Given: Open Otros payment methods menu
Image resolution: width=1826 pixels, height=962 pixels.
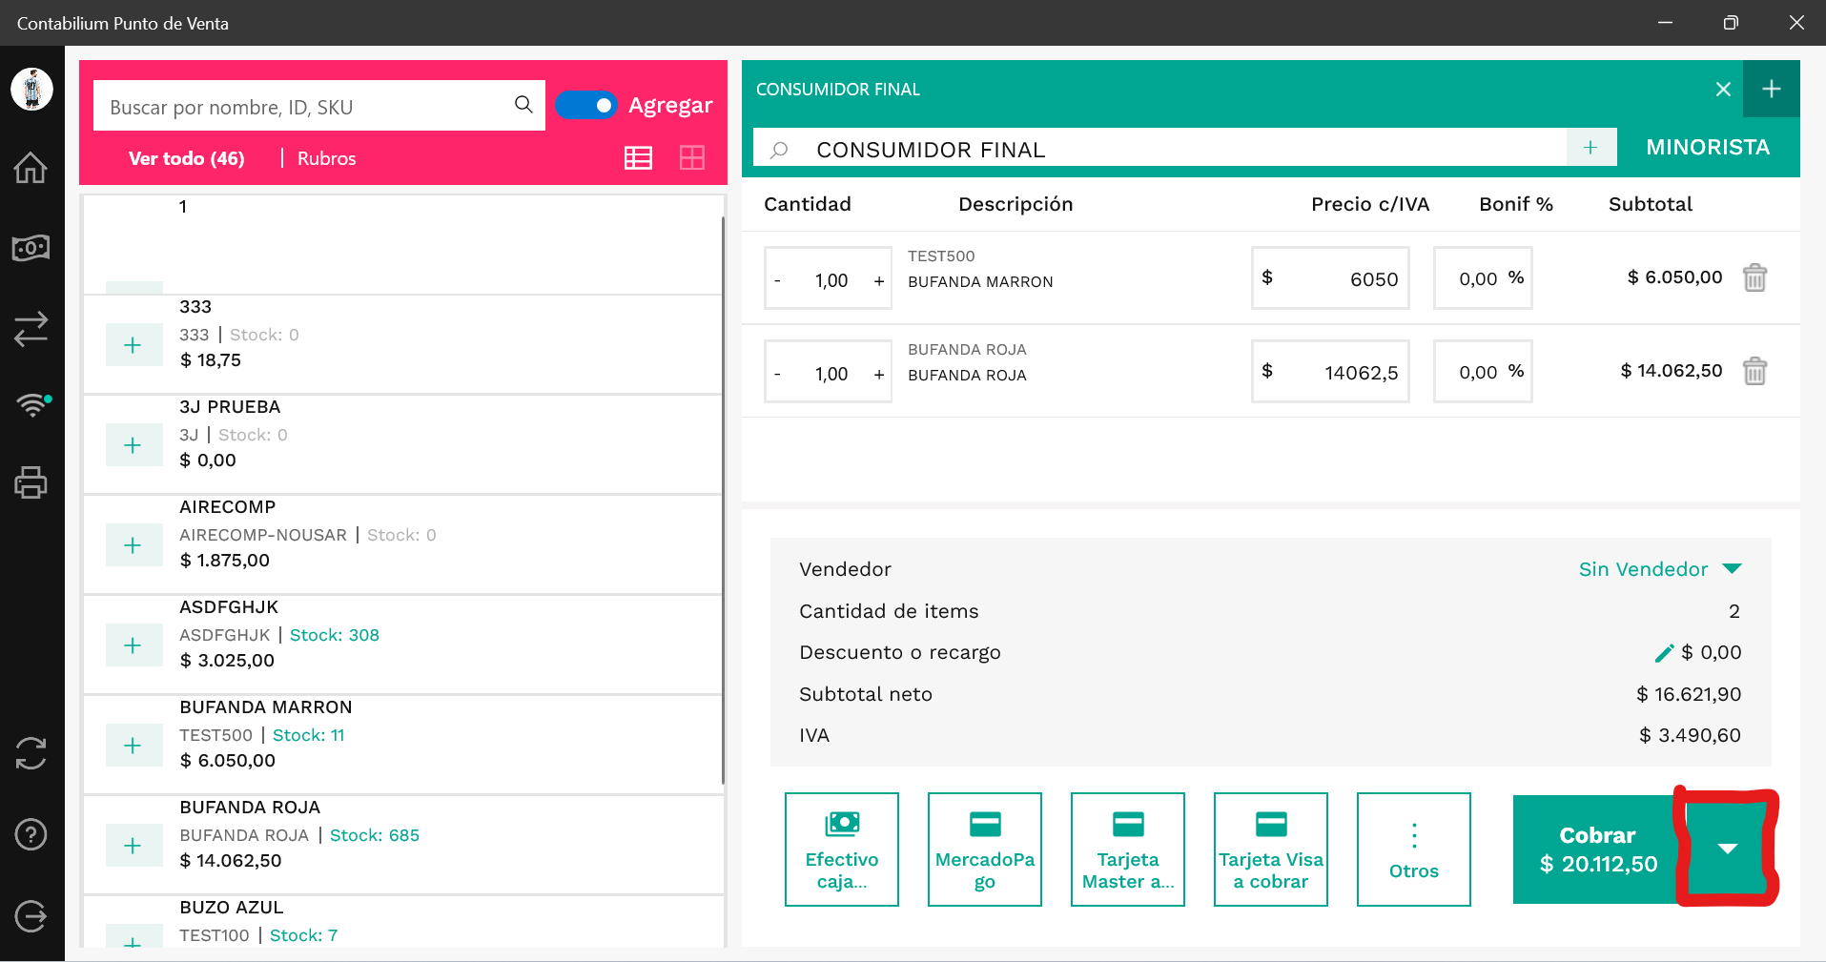Looking at the screenshot, I should click(1414, 849).
